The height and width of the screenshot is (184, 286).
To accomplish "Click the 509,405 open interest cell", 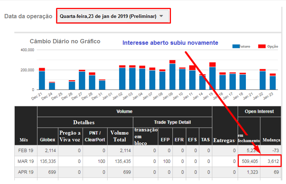I will coord(249,161).
